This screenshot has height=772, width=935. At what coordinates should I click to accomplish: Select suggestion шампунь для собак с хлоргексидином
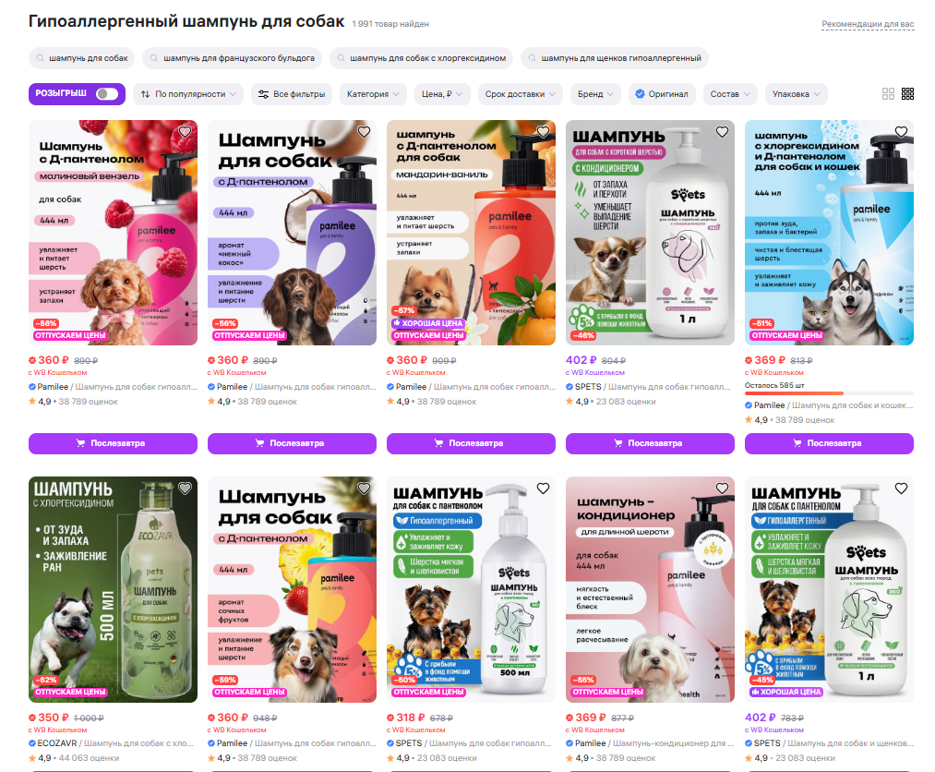(421, 58)
